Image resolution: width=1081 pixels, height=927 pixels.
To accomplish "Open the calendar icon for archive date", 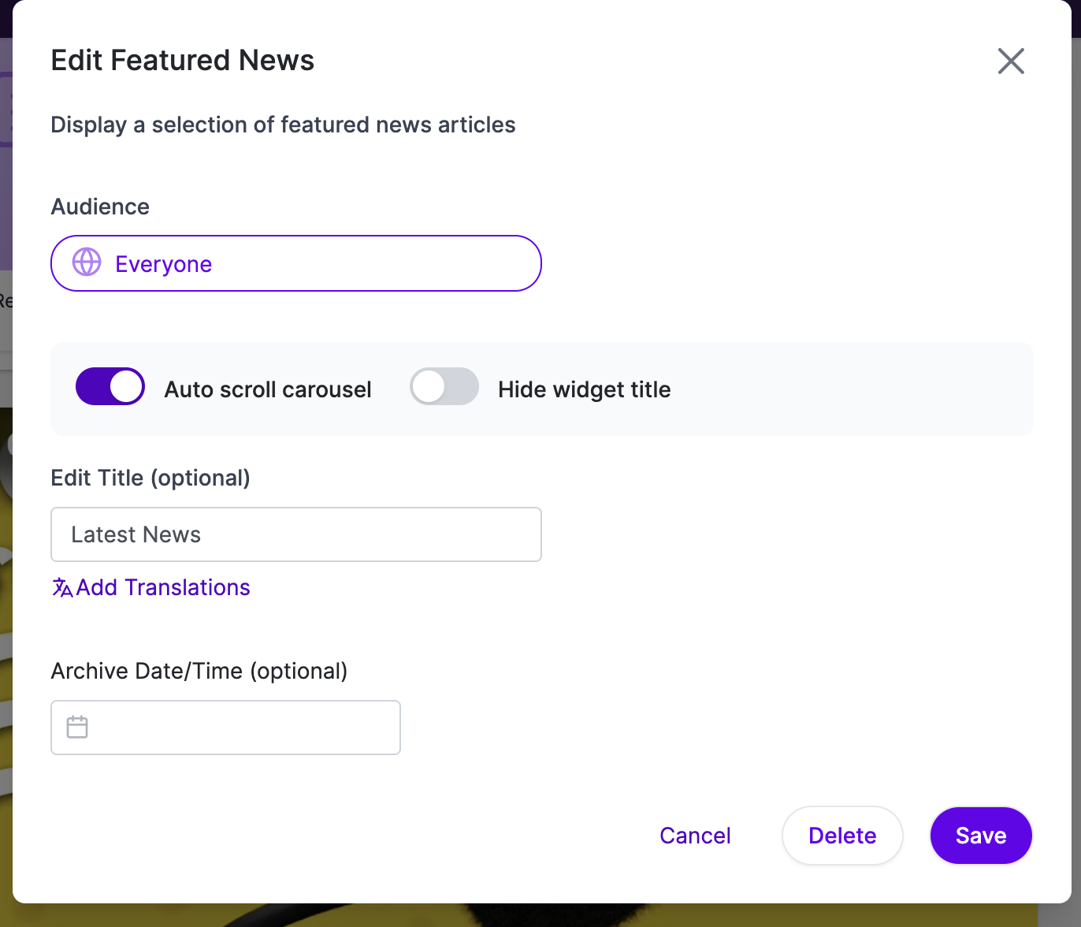I will pos(77,727).
